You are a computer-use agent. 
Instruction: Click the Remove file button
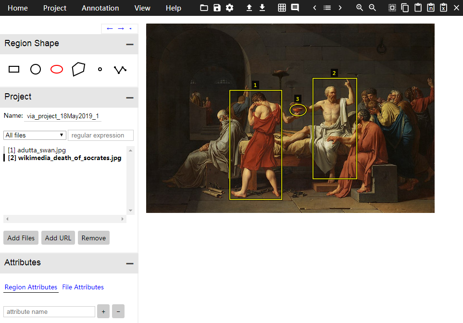94,238
